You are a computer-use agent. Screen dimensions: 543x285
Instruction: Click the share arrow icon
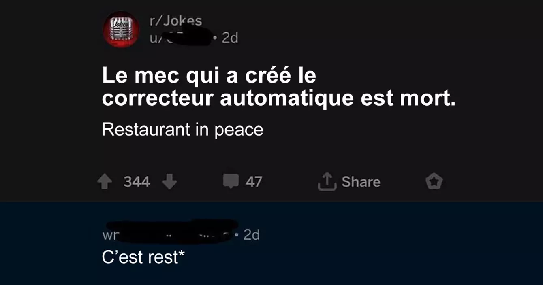[x=327, y=181]
